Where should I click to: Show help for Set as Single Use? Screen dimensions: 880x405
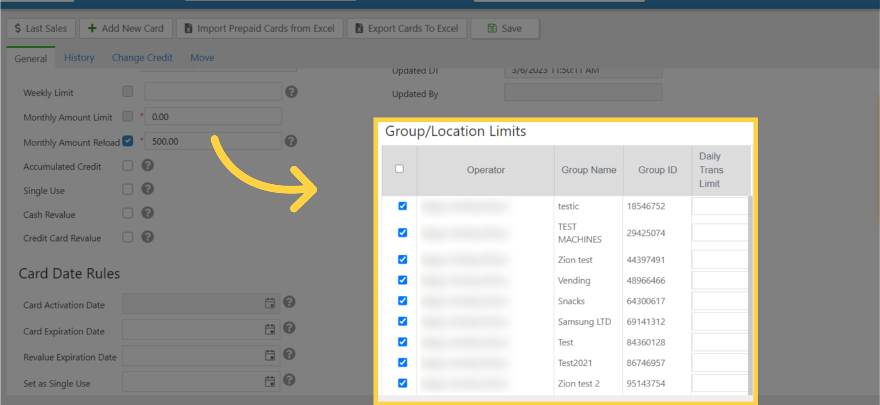[x=289, y=380]
